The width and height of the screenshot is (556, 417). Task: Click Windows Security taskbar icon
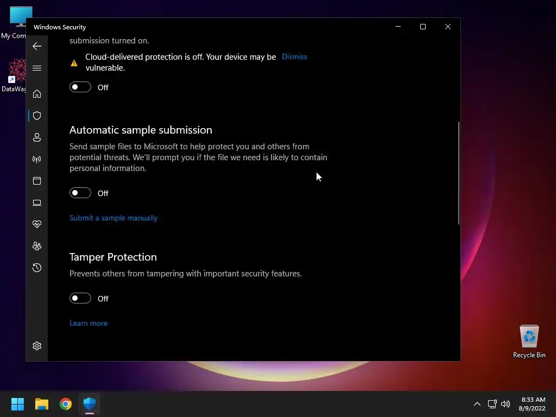coord(90,404)
